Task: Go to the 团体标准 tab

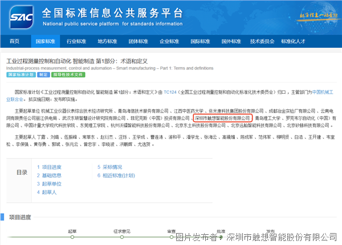Action: [x=138, y=41]
